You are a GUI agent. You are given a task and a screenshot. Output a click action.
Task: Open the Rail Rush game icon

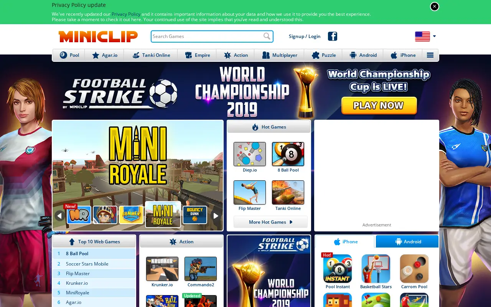[162, 301]
